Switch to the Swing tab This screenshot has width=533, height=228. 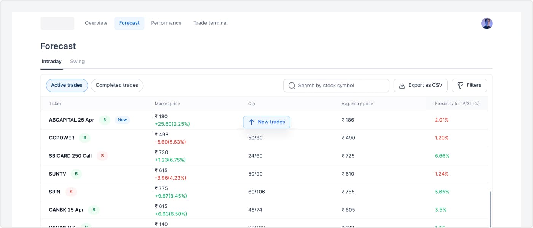77,62
